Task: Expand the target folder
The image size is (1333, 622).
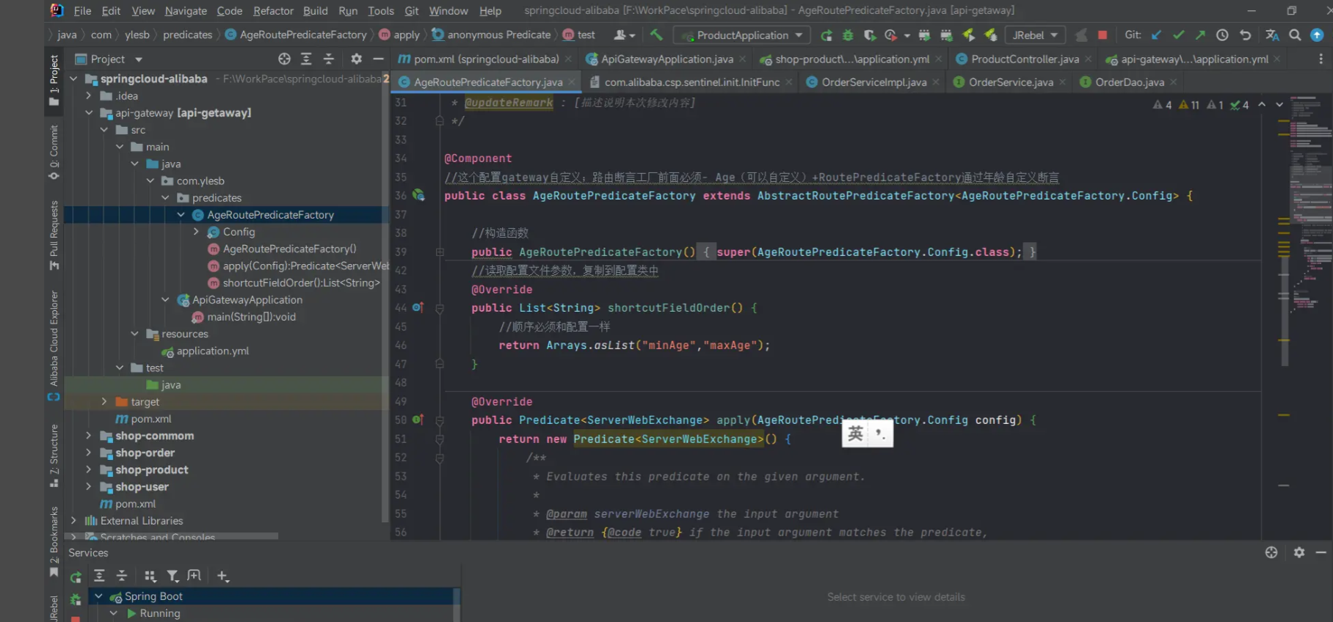Action: [104, 402]
